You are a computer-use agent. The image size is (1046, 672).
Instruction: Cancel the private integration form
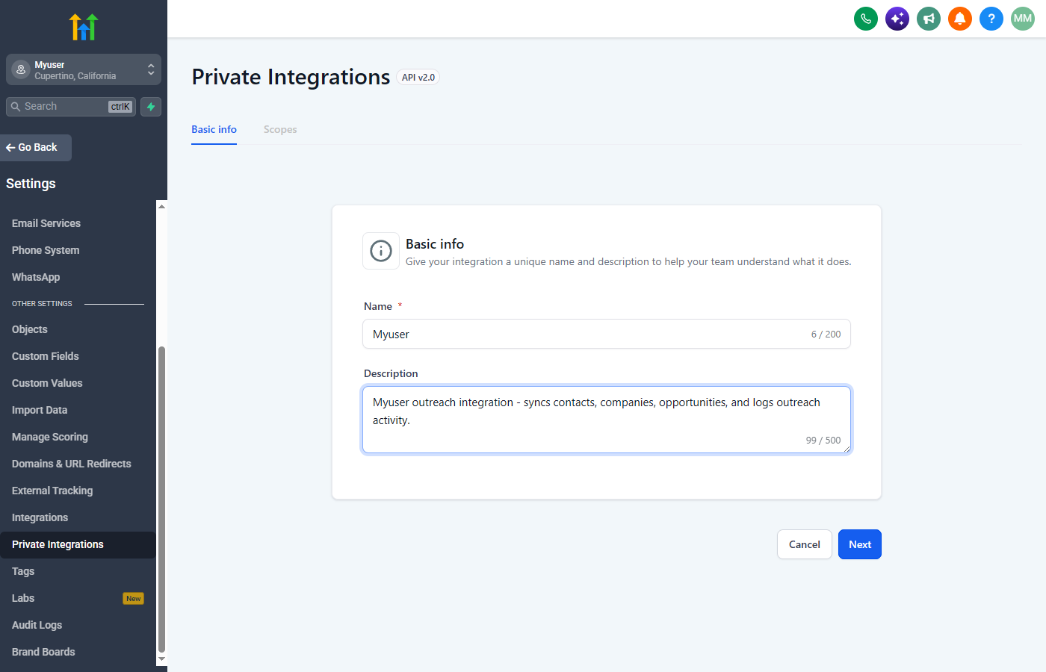click(x=805, y=544)
